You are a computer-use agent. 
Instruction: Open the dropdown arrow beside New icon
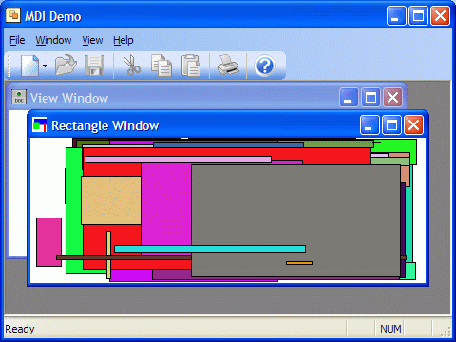[x=46, y=66]
